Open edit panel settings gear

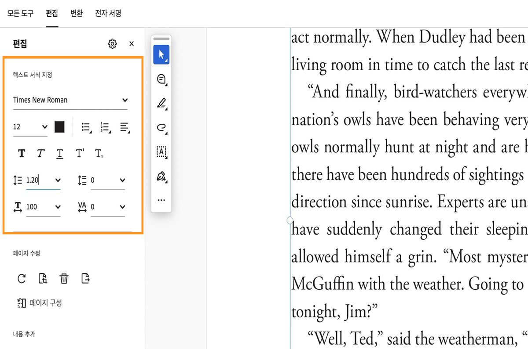[x=112, y=43]
